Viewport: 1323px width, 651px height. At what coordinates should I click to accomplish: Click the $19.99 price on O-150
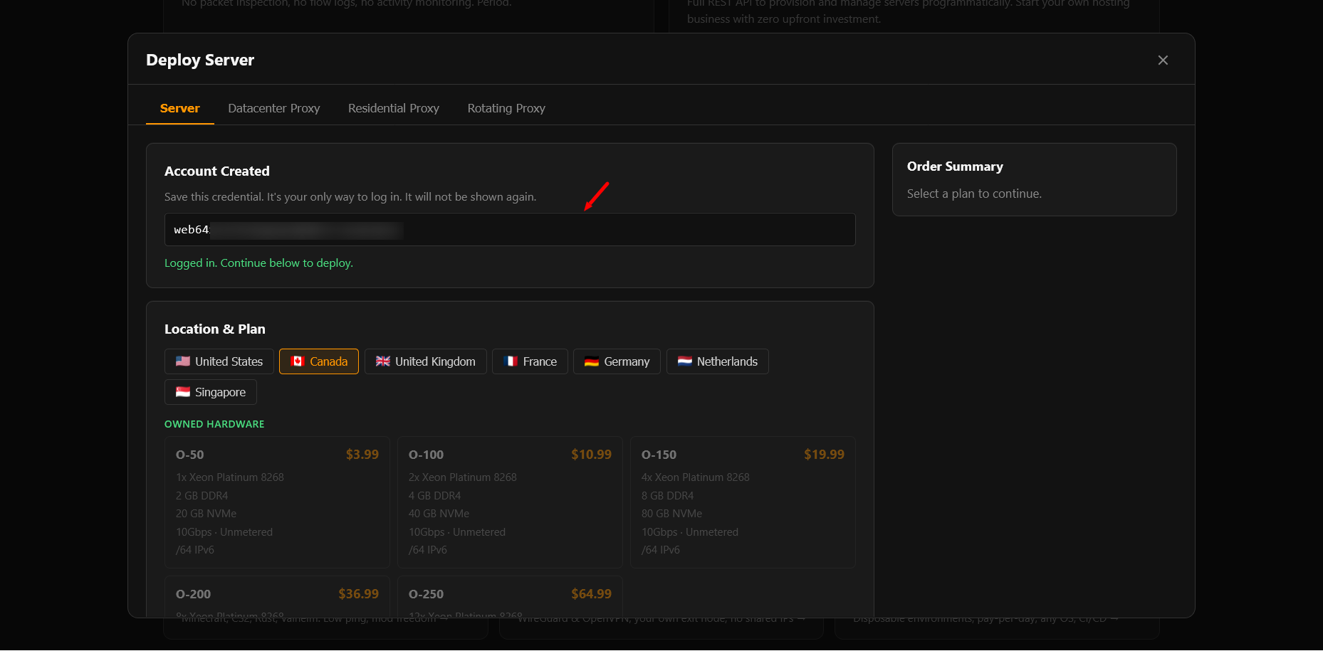[x=825, y=455]
